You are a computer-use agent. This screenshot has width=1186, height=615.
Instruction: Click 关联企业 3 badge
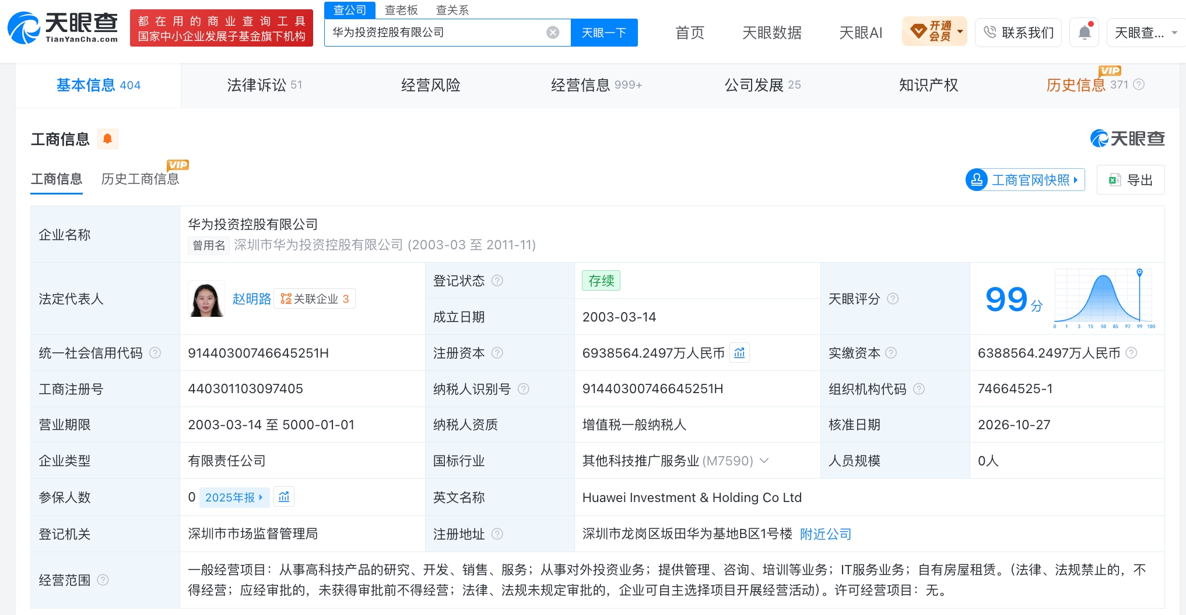click(x=314, y=299)
